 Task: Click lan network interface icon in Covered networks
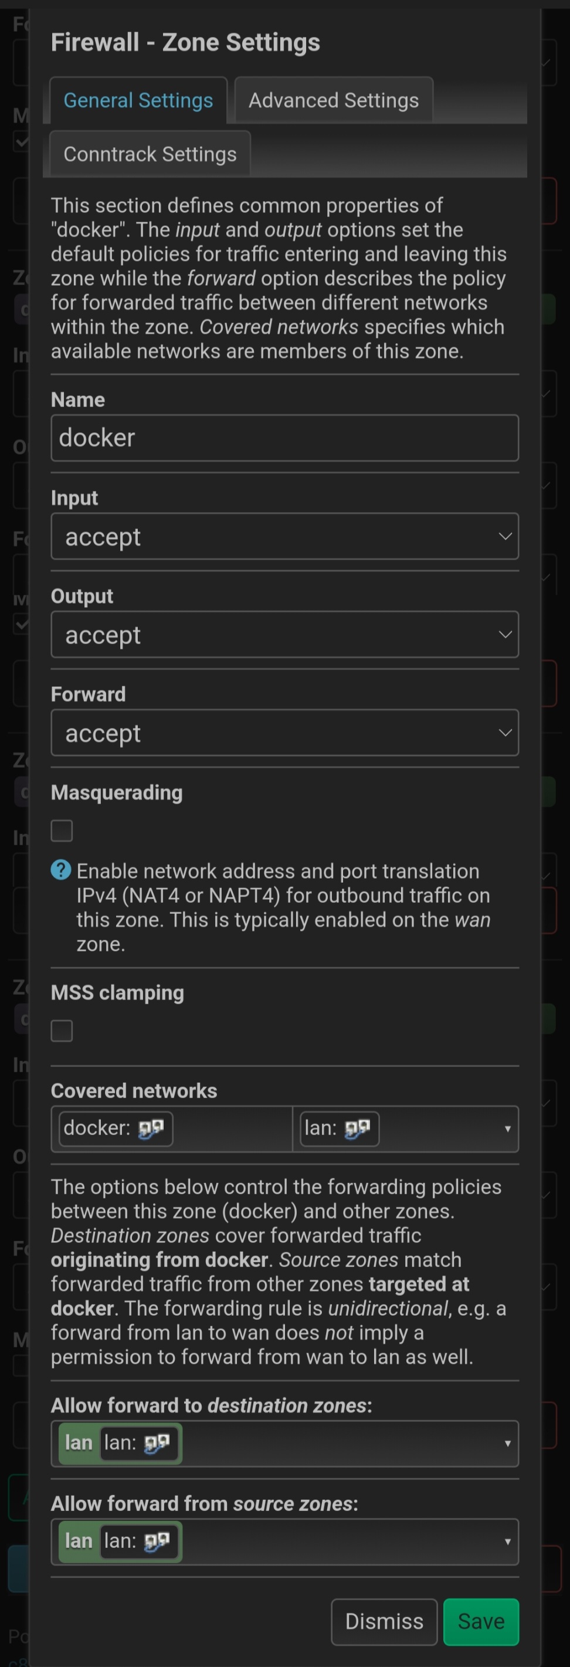click(357, 1129)
